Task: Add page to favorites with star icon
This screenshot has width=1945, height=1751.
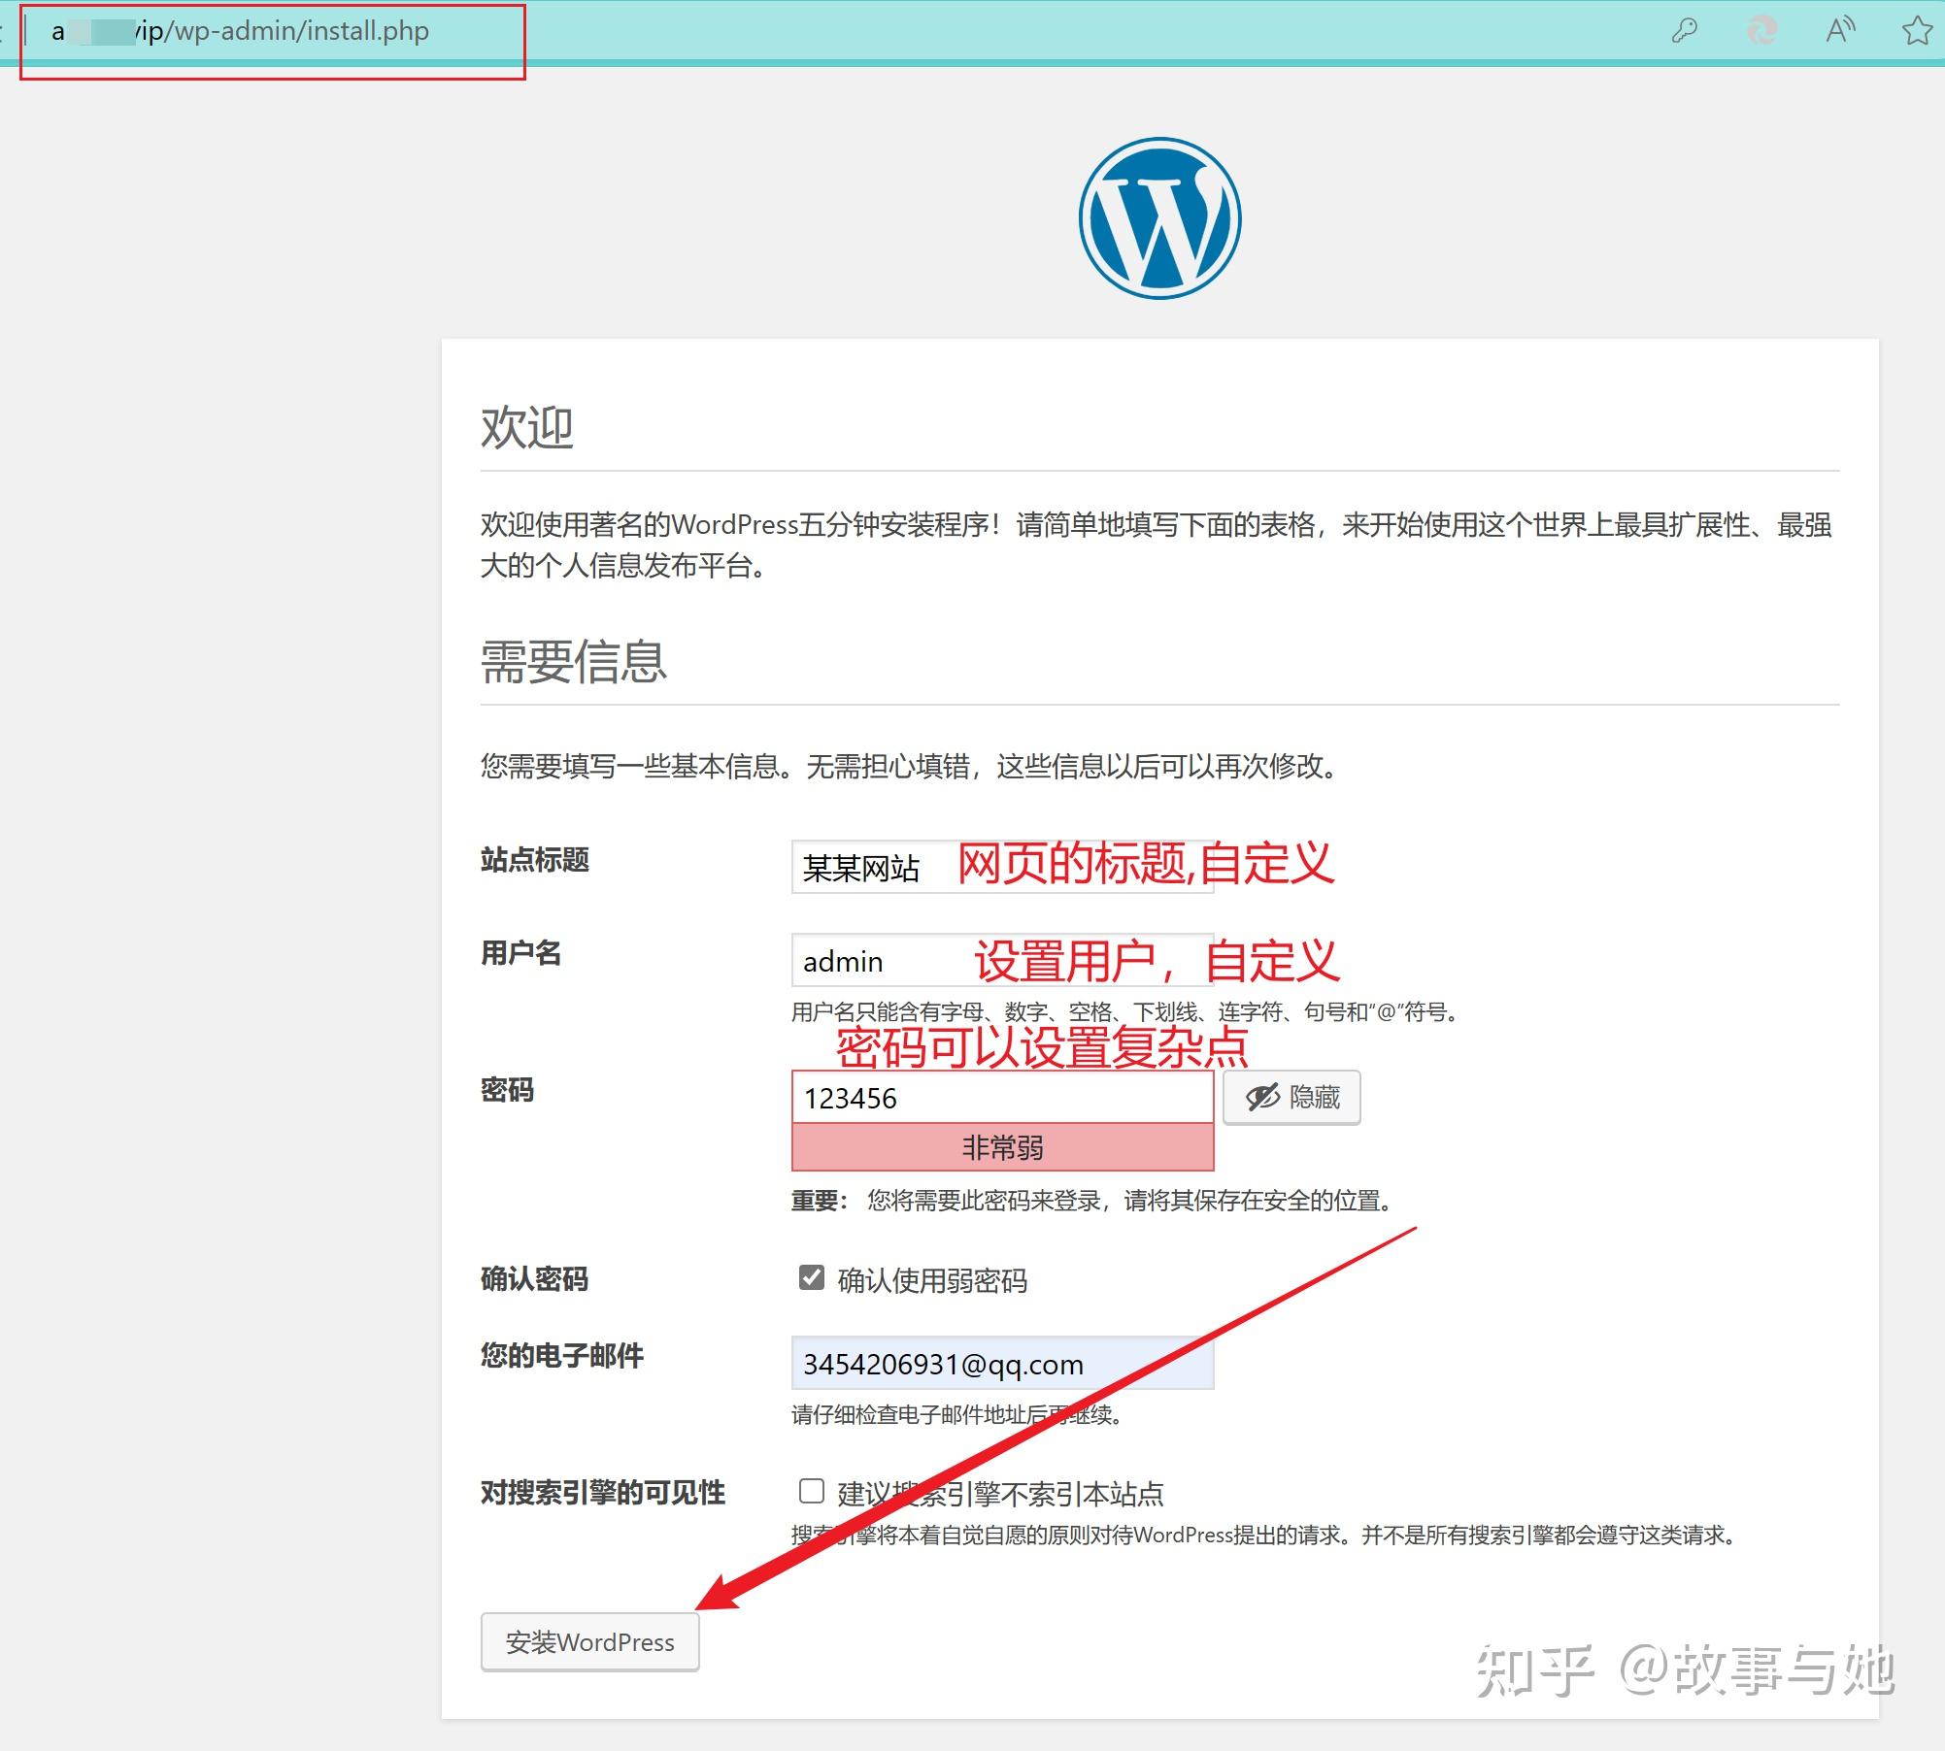Action: (x=1917, y=31)
